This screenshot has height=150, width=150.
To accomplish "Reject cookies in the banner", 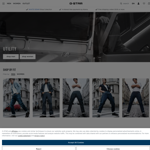I will click(x=39, y=149).
